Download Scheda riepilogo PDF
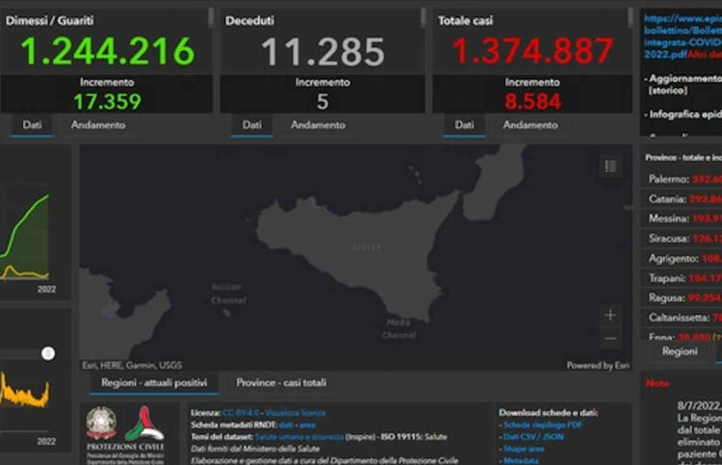 pyautogui.click(x=542, y=425)
